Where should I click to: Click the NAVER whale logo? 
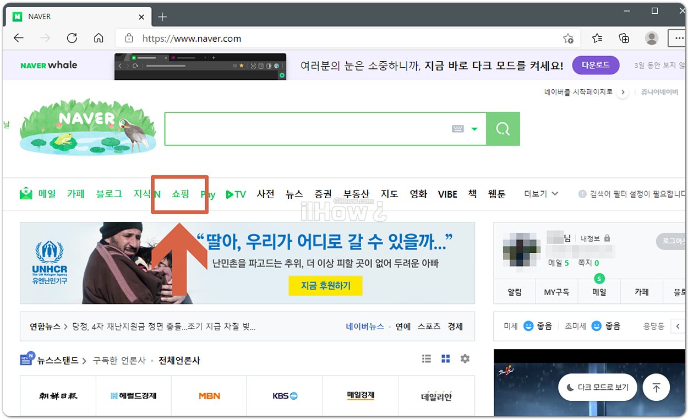[49, 65]
